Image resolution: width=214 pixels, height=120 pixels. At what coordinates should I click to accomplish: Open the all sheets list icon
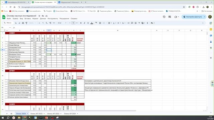click(x=11, y=114)
